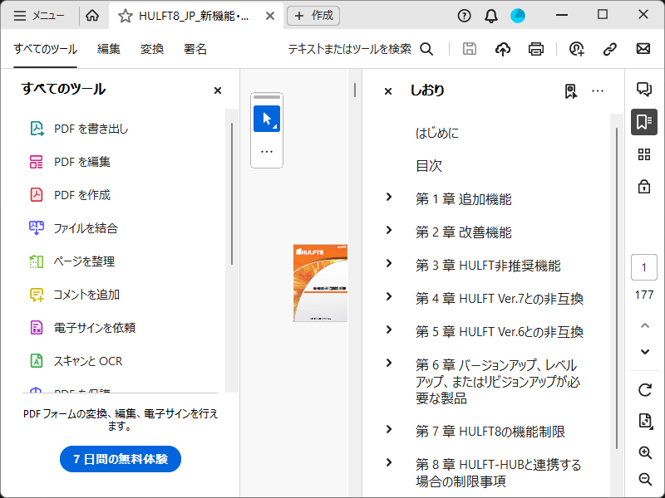Click the page display settings icon
This screenshot has width=665, height=498.
click(x=645, y=421)
